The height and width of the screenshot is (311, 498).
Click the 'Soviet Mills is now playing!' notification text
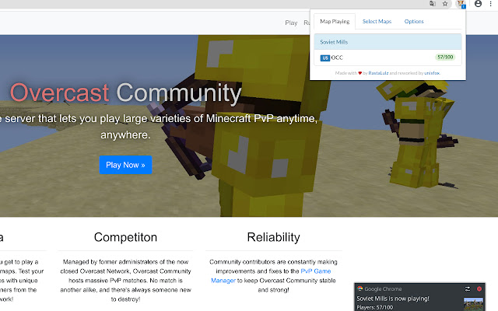pos(392,299)
